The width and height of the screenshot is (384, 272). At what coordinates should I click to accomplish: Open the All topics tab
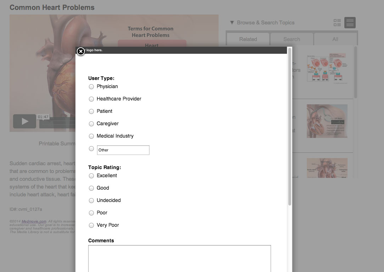335,39
